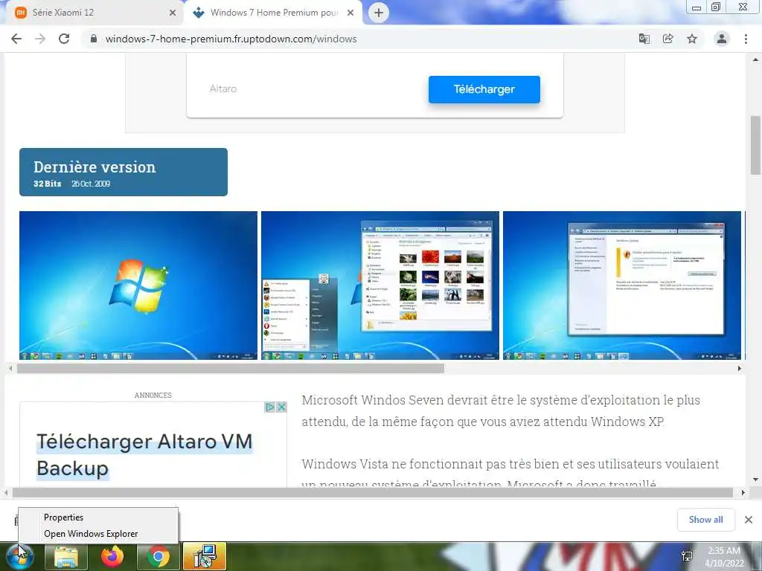
Task: Click the screenshot gallery horizontal scrollbar
Action: 231,369
